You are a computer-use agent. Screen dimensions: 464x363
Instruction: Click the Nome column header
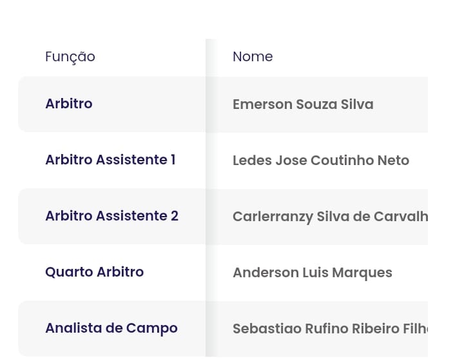[x=253, y=57]
